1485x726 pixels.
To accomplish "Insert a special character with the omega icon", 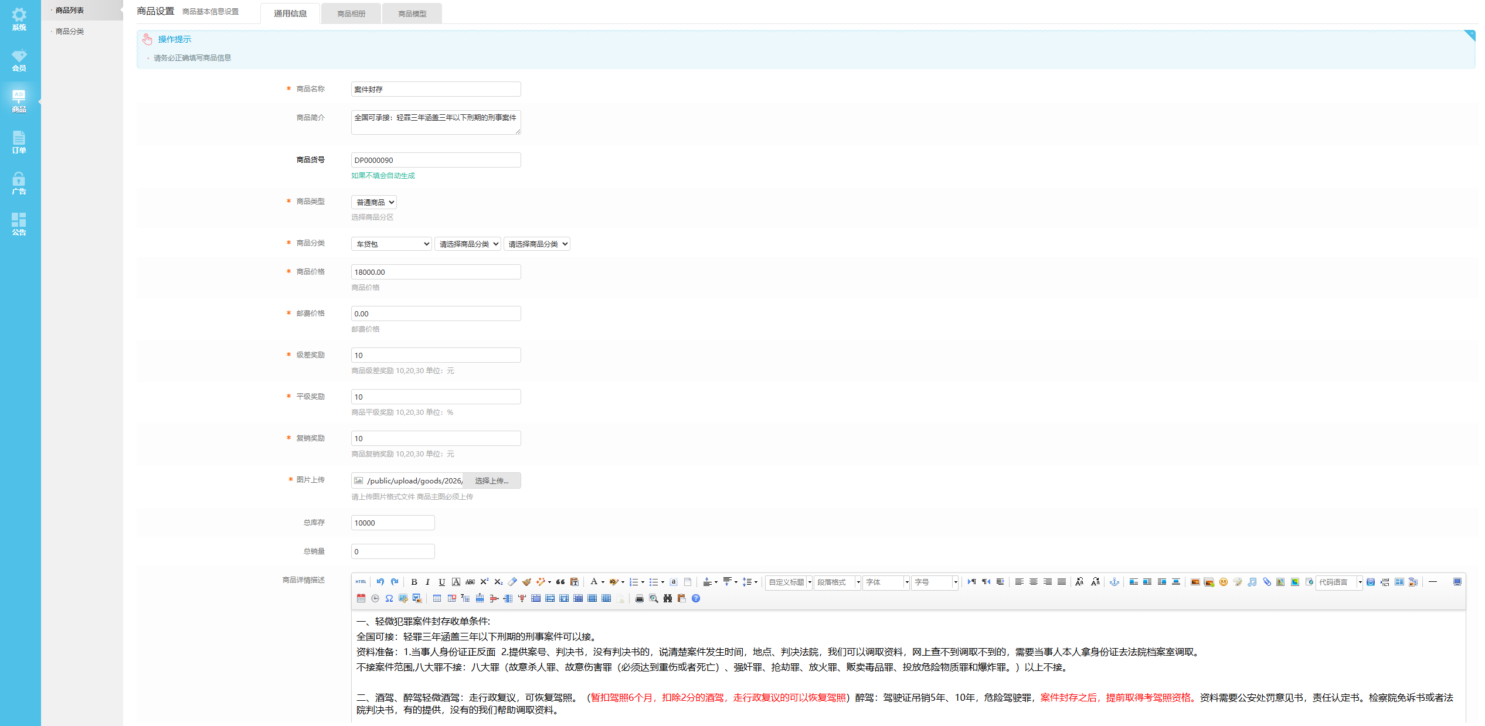I will pyautogui.click(x=389, y=598).
